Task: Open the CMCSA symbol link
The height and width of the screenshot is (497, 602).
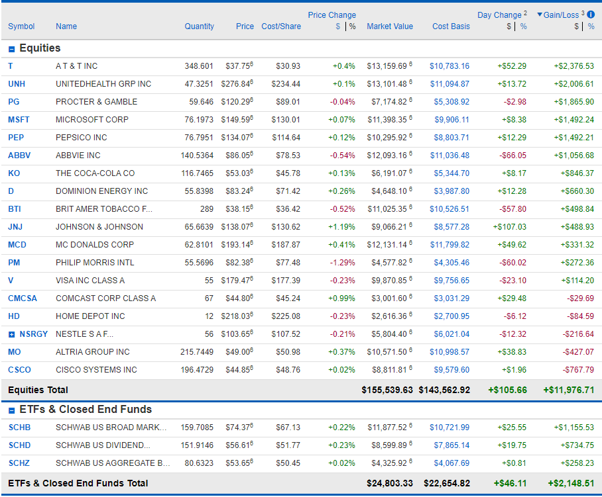Action: 23,298
